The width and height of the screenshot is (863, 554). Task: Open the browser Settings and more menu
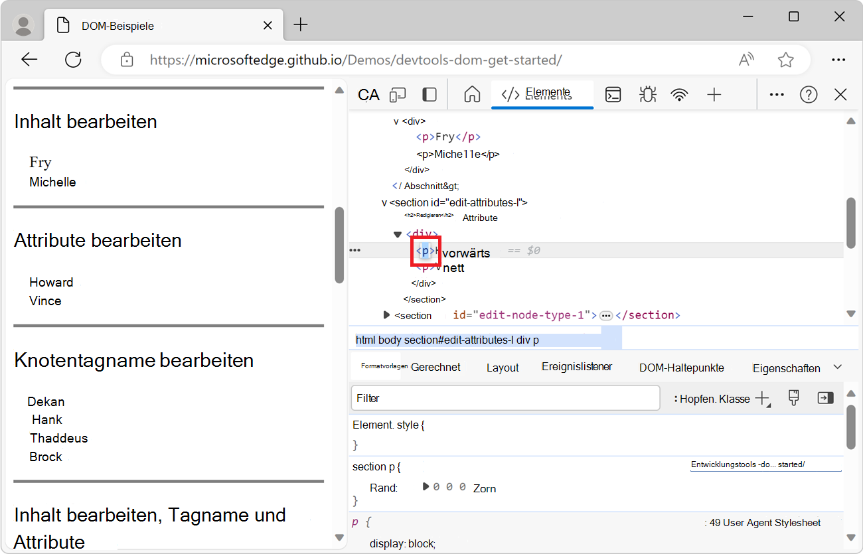[838, 60]
